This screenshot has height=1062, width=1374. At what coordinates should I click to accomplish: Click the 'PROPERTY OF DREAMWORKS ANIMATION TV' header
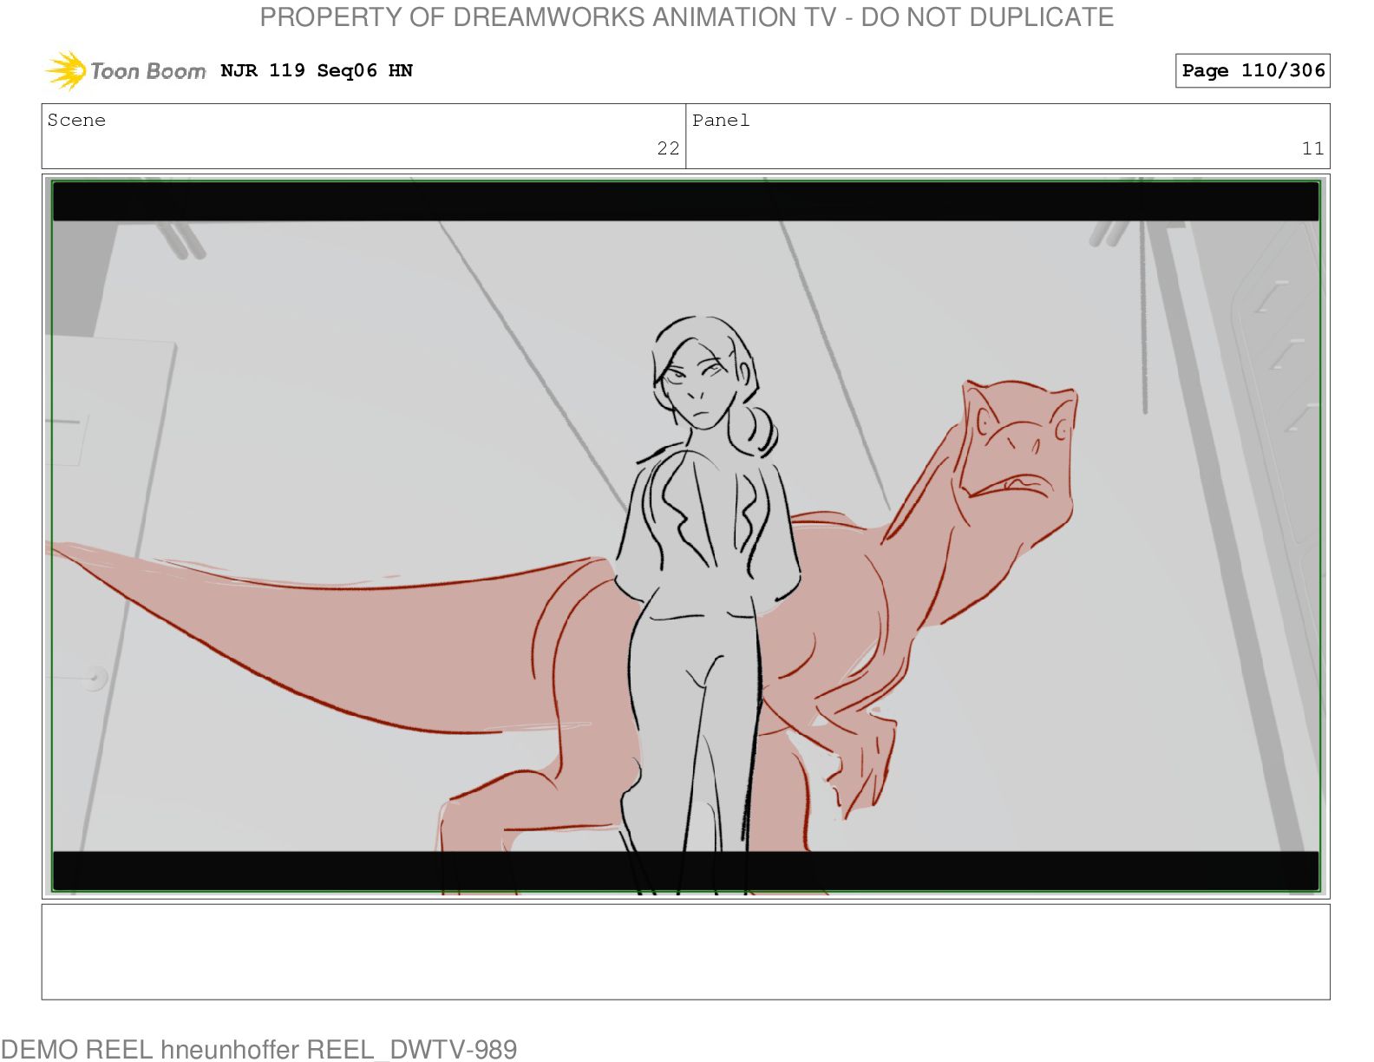687,17
